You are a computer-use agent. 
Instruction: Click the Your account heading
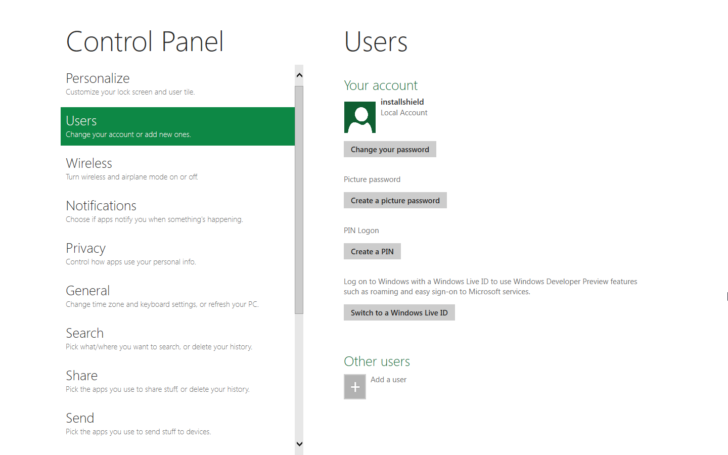tap(381, 85)
